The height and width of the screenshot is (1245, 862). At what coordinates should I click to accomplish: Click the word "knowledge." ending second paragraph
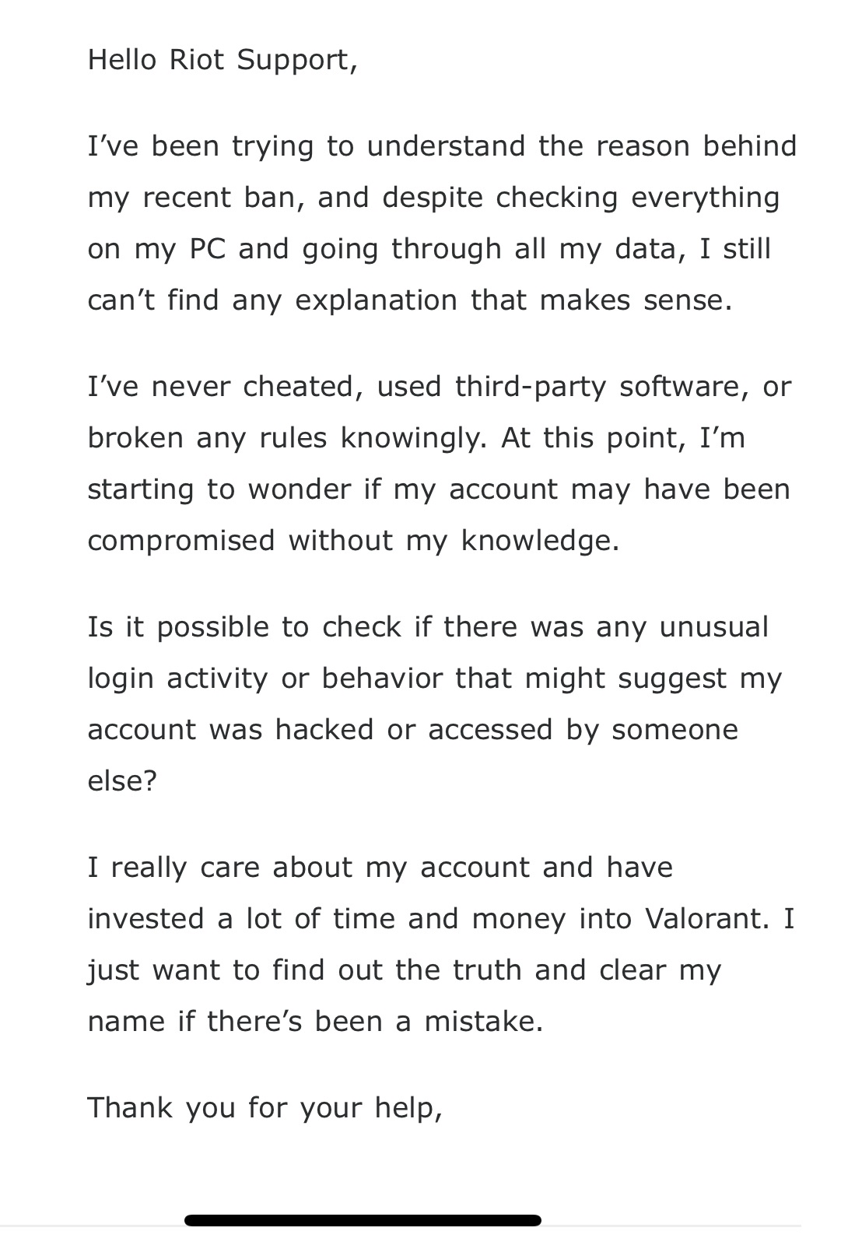[x=540, y=540]
